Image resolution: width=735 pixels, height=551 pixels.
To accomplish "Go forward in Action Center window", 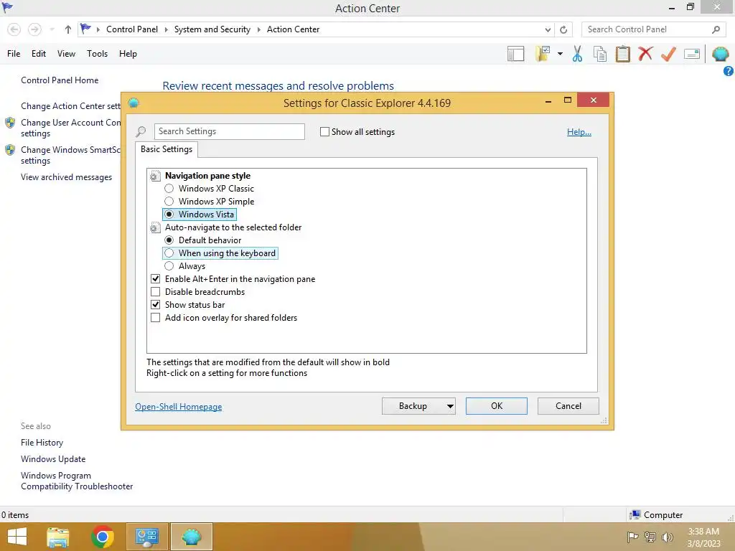I will (x=34, y=29).
